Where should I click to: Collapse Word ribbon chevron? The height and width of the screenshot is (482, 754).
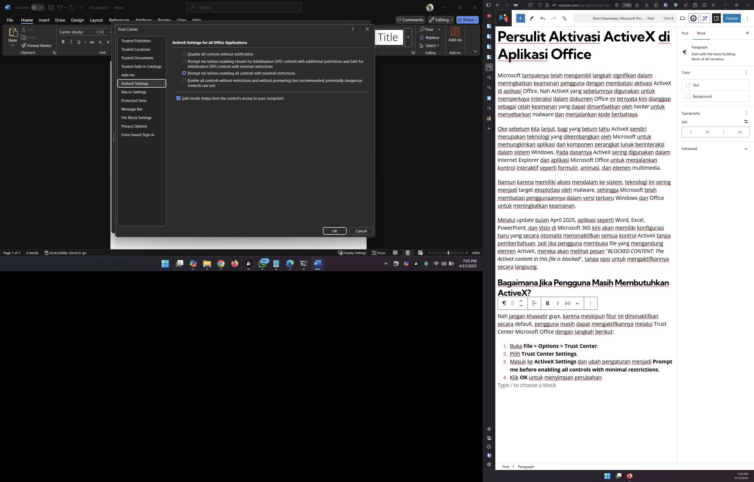pyautogui.click(x=475, y=51)
